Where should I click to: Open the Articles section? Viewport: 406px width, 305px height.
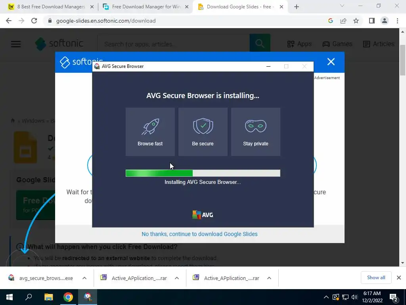[379, 44]
